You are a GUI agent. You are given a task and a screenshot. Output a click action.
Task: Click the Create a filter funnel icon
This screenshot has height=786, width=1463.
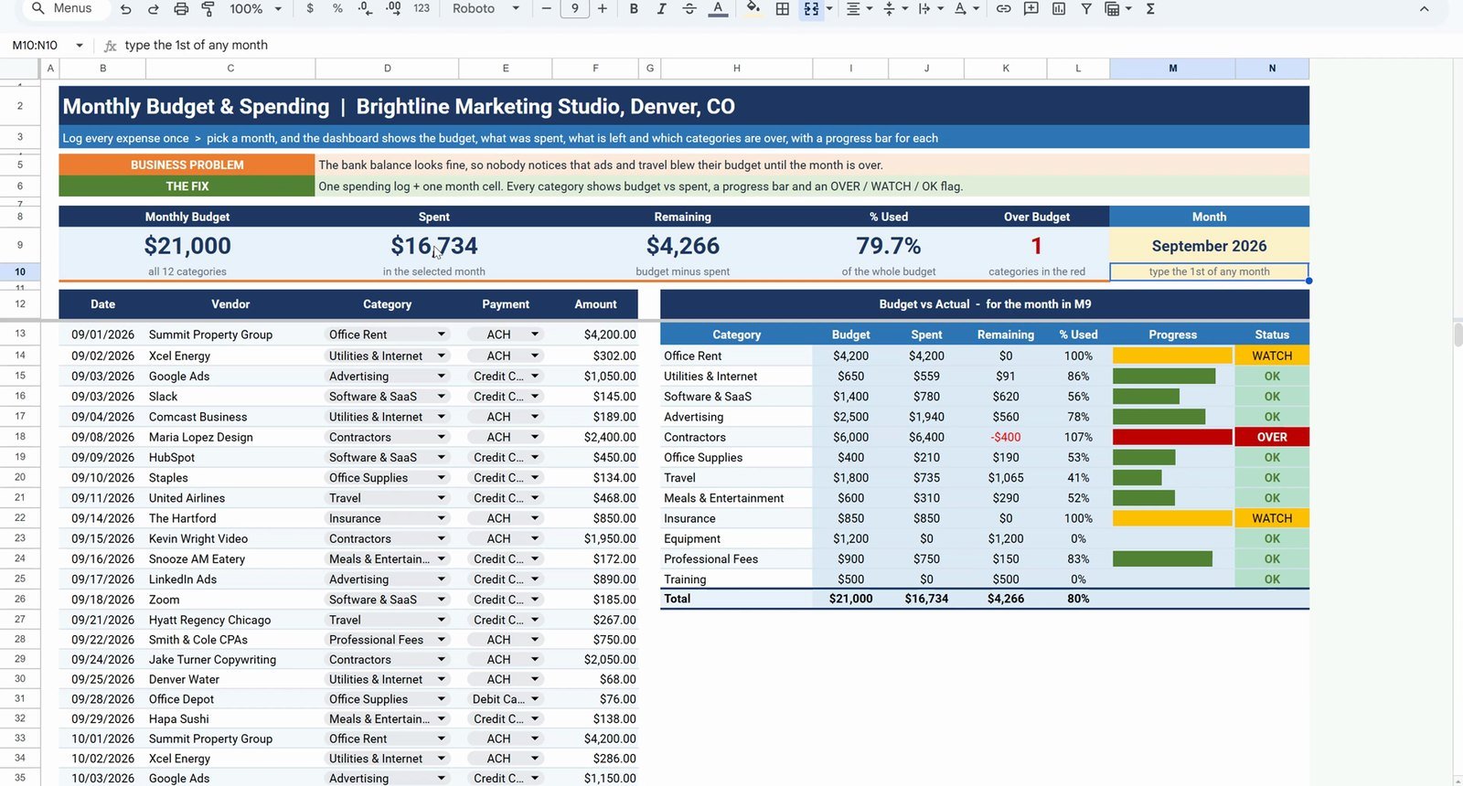tap(1086, 9)
